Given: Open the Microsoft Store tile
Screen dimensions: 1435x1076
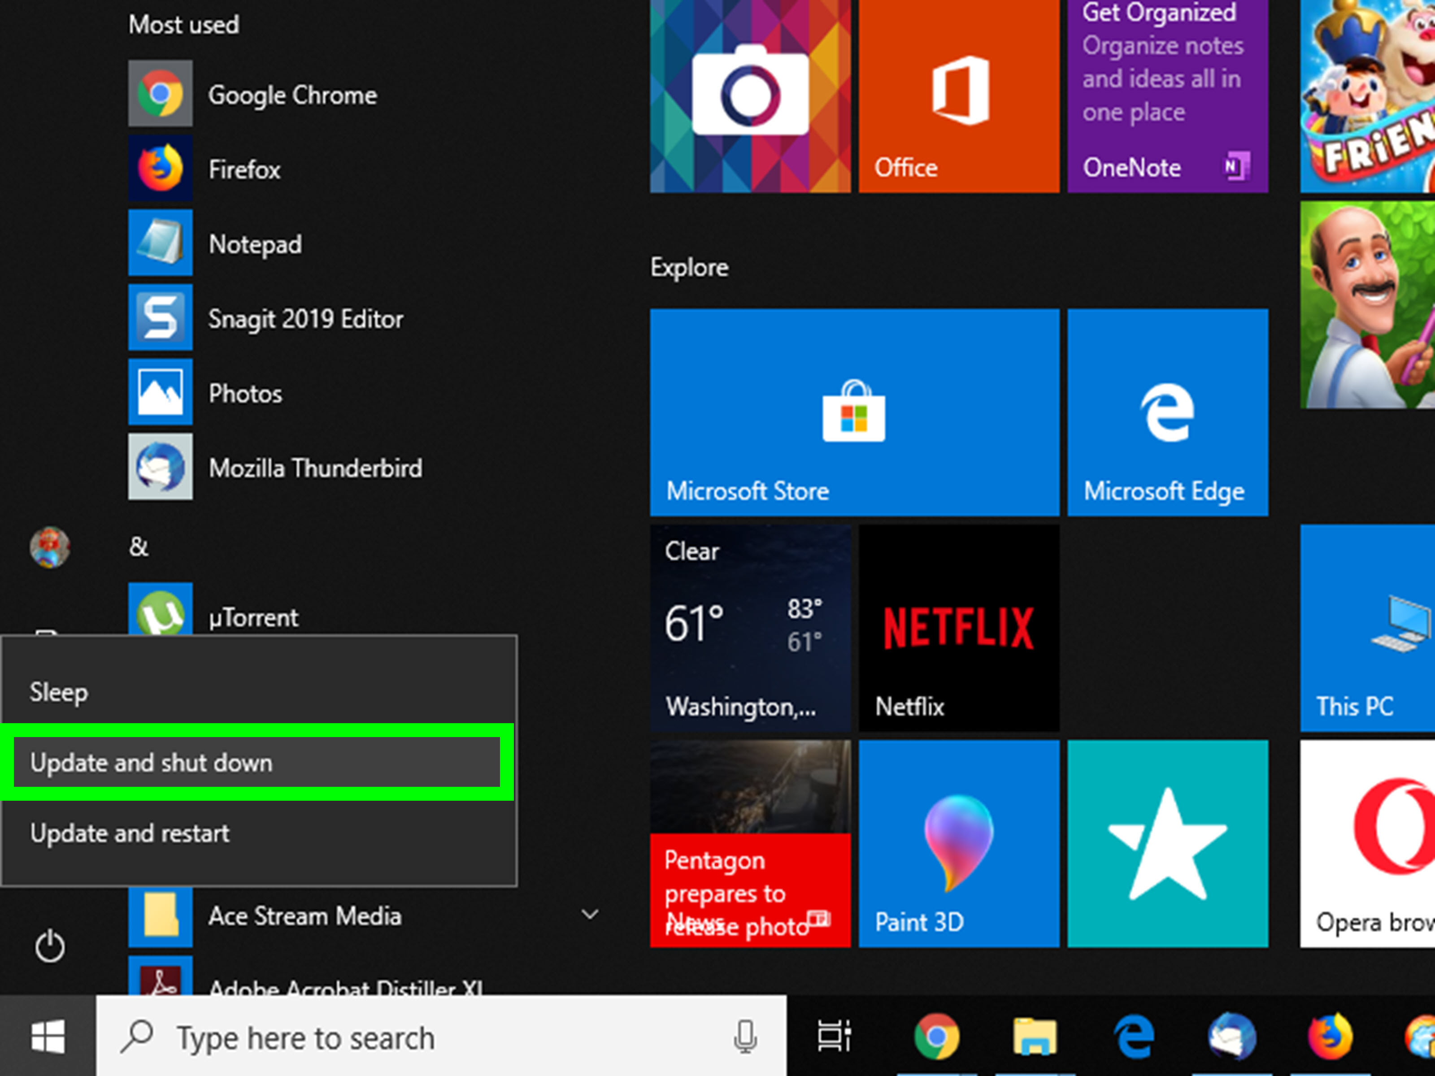Looking at the screenshot, I should pyautogui.click(x=854, y=412).
